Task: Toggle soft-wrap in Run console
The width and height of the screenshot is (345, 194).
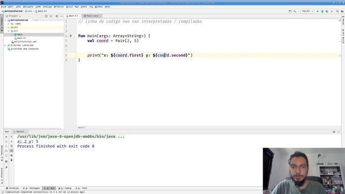Action: tap(11, 146)
